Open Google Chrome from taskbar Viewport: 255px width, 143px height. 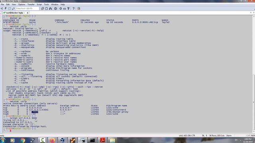(x=23, y=140)
